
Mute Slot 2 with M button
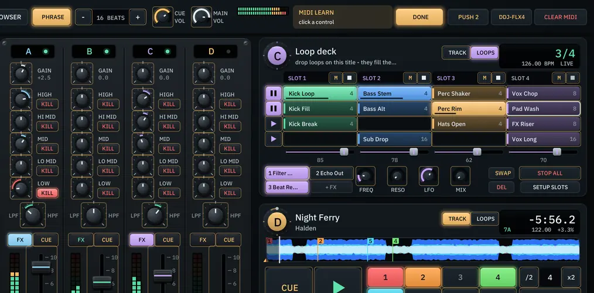pyautogui.click(x=409, y=78)
